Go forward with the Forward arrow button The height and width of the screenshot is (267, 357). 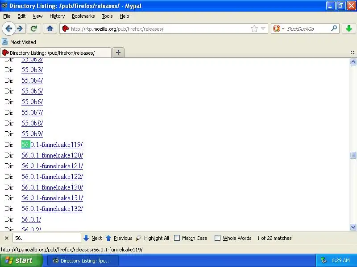tap(20, 29)
